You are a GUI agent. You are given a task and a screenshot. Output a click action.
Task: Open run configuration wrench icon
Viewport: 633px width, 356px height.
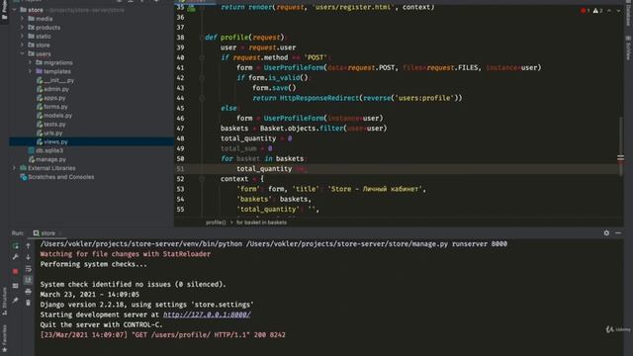tap(16, 257)
